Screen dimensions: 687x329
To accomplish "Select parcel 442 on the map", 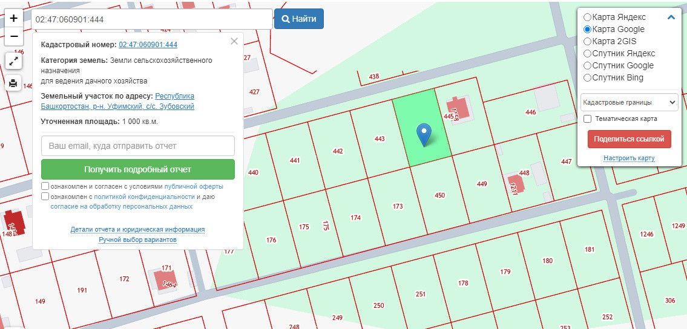I will click(x=337, y=151).
